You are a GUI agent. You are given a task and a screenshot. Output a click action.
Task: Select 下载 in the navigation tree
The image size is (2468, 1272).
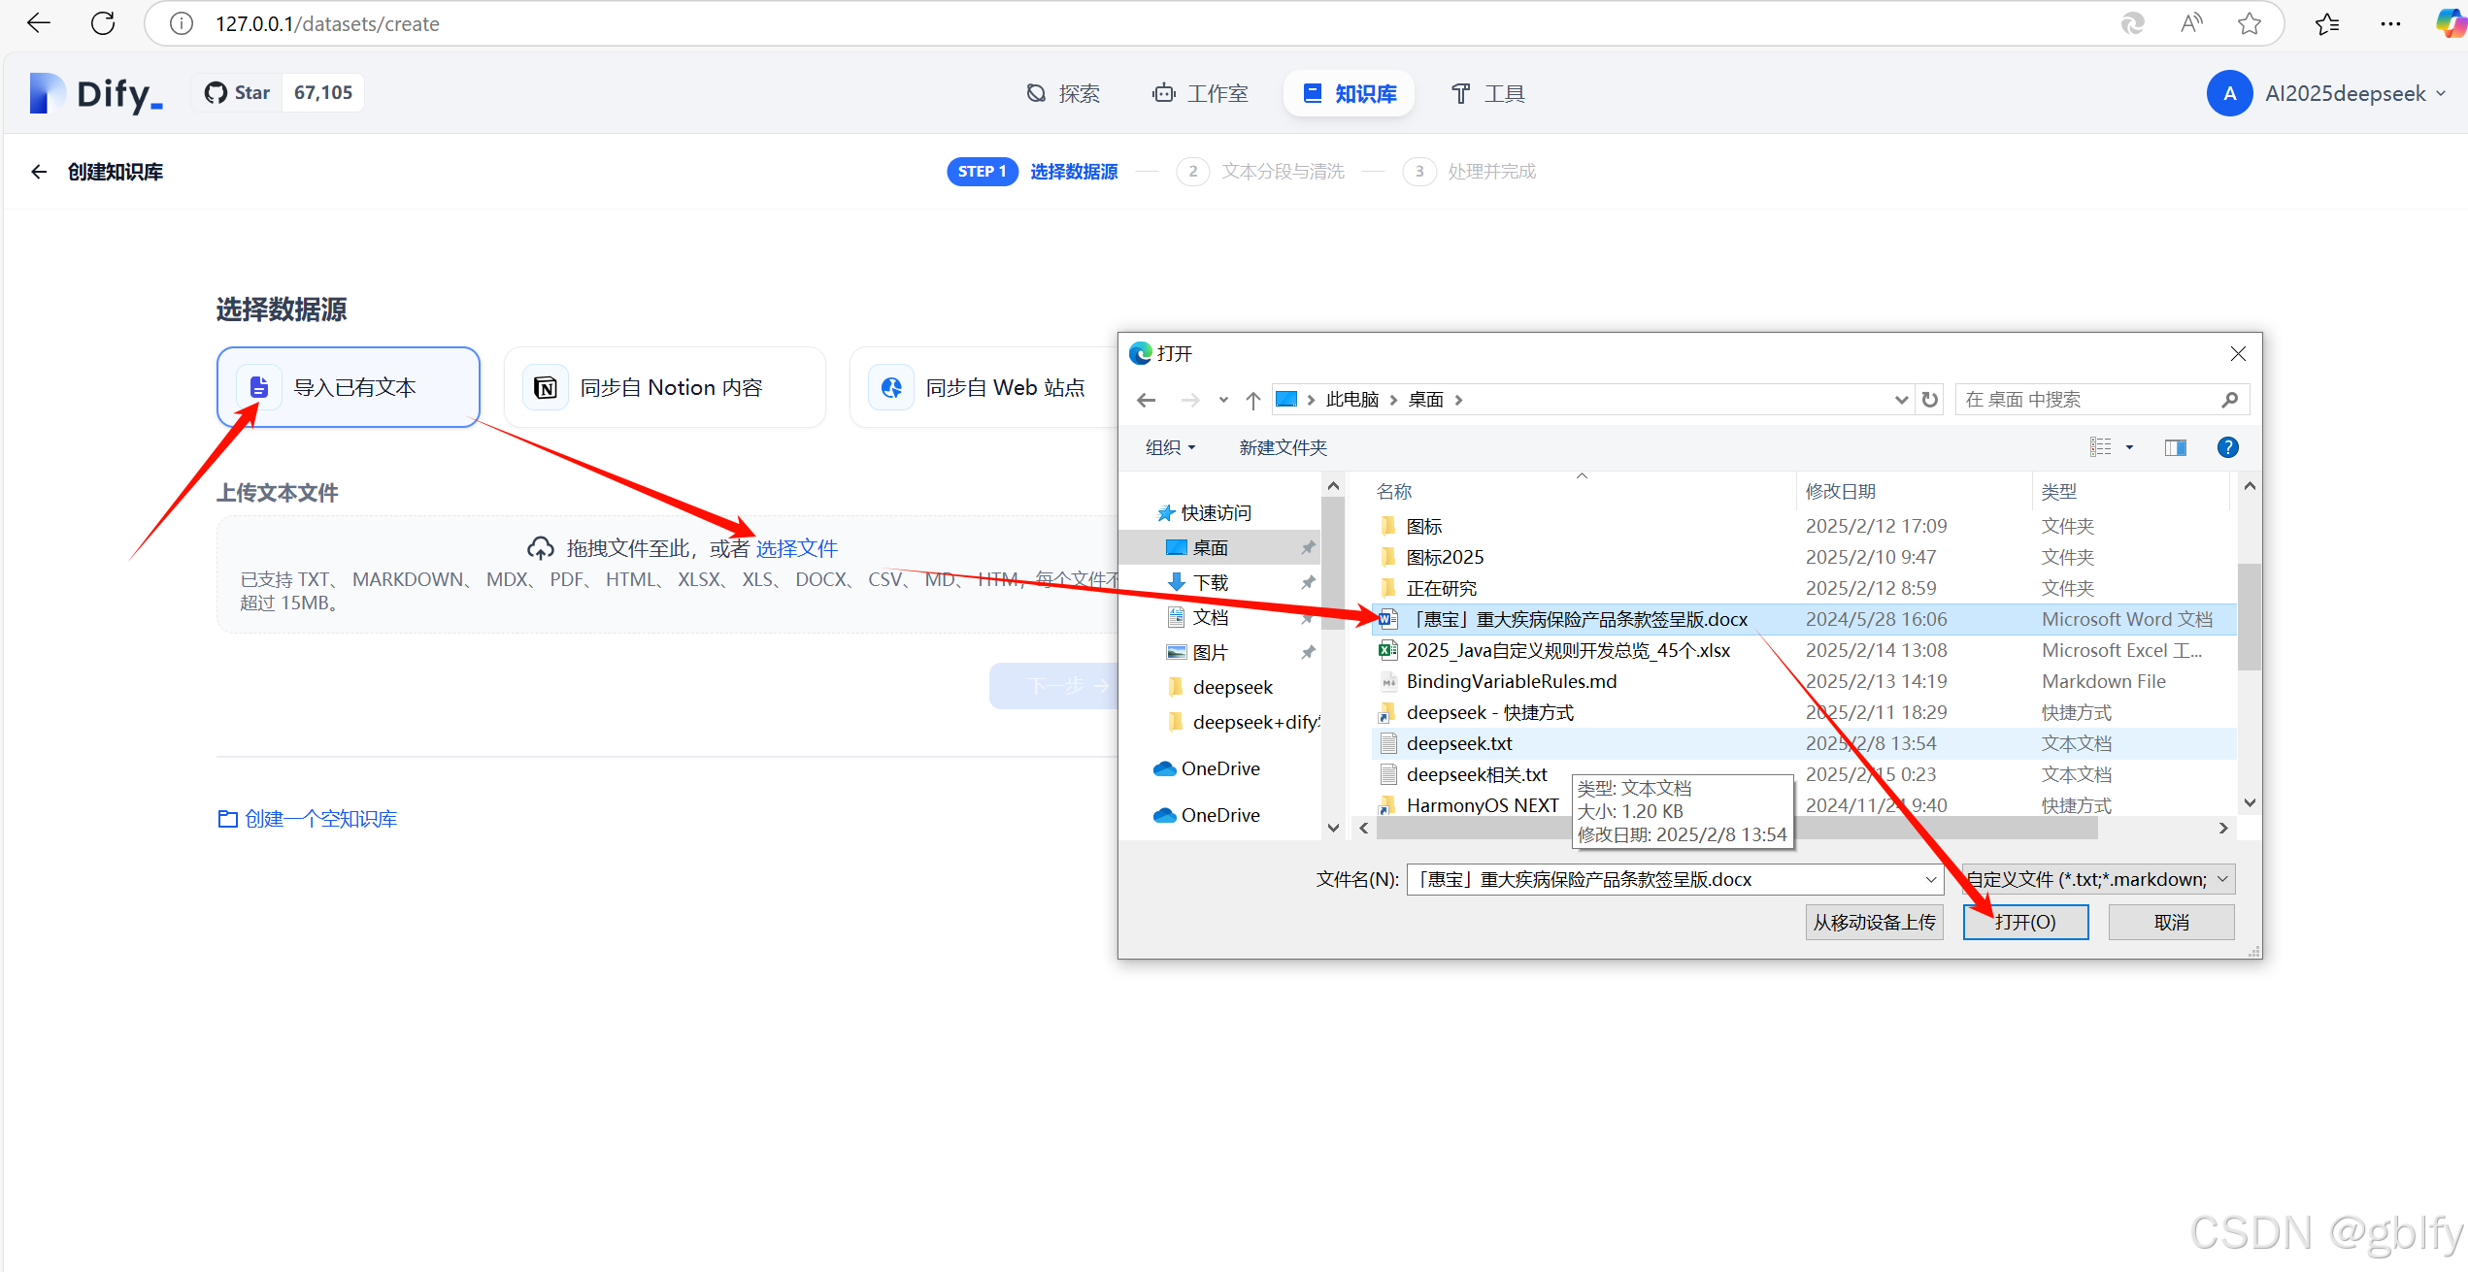point(1211,582)
